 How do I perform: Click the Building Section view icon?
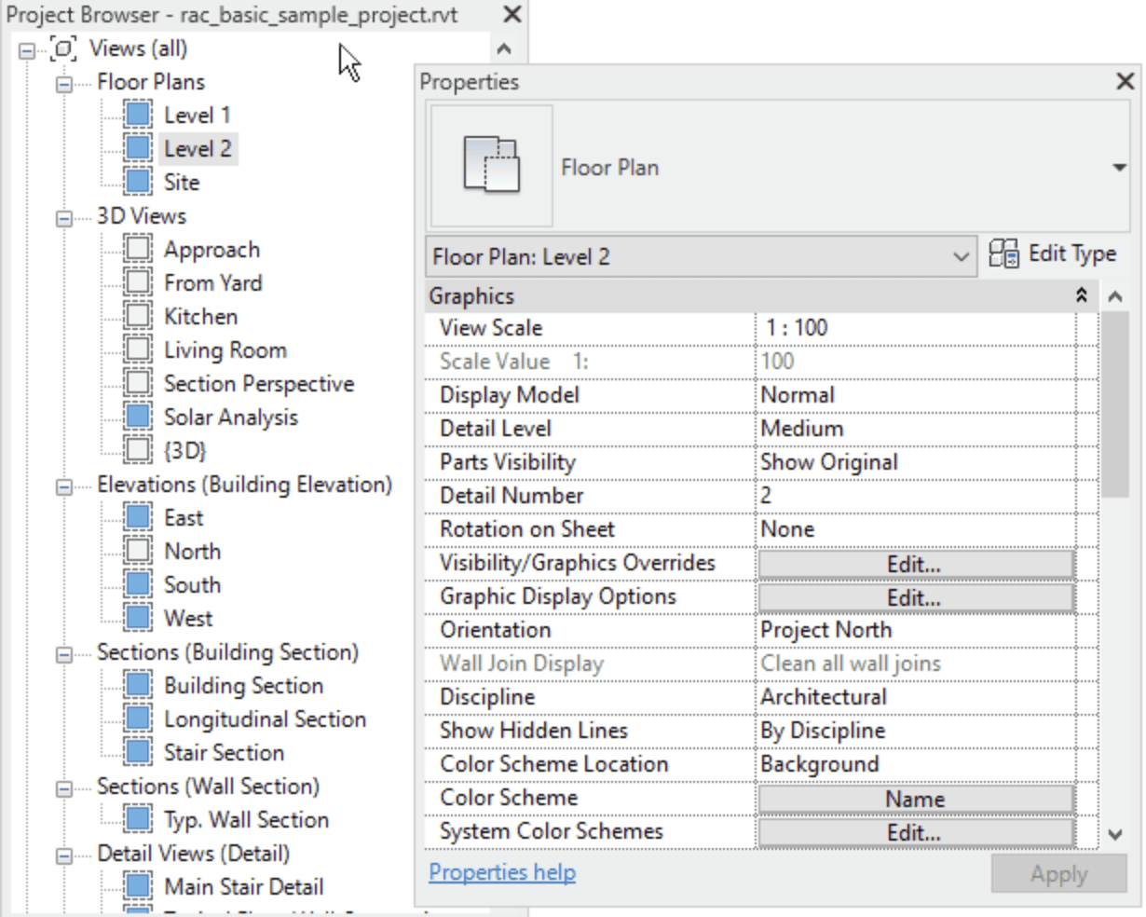pyautogui.click(x=138, y=686)
